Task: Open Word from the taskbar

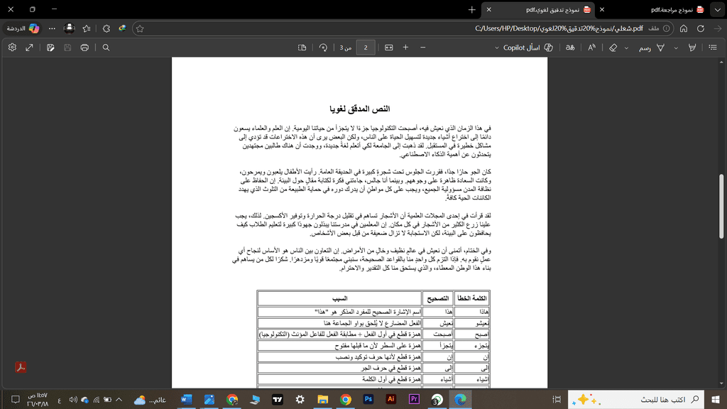Action: (187, 399)
